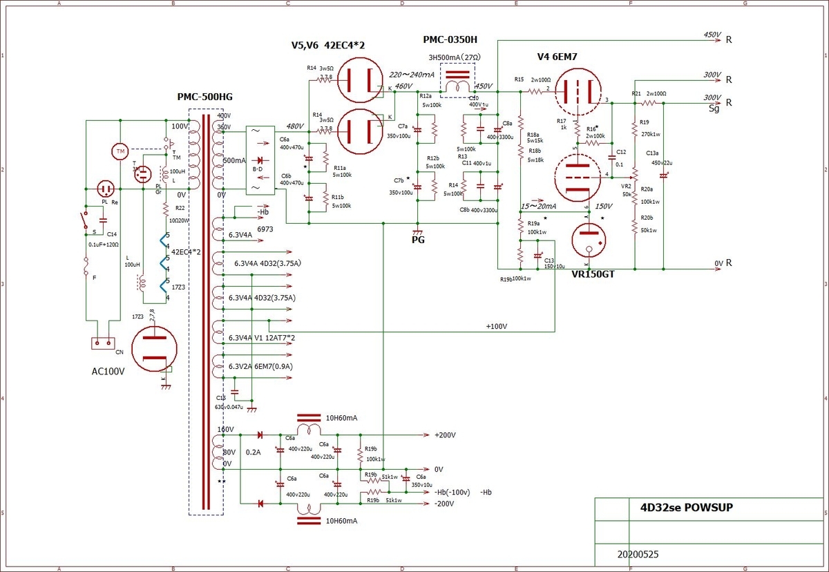Select the "C11 400v1u" label
Image resolution: width=829 pixels, height=572 pixels.
pyautogui.click(x=476, y=162)
